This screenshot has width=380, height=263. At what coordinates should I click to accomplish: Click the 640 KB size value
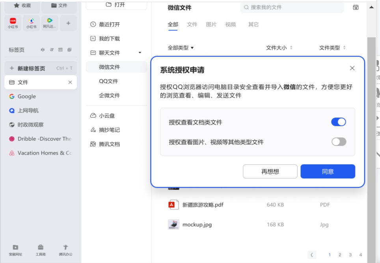point(275,205)
